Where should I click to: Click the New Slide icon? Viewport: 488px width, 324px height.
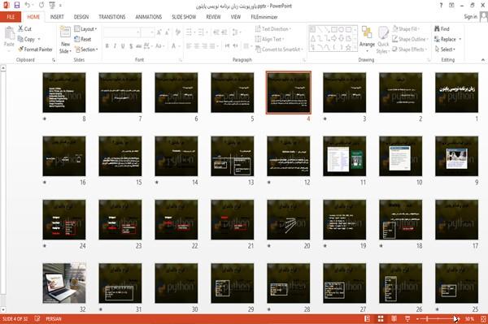[x=65, y=32]
